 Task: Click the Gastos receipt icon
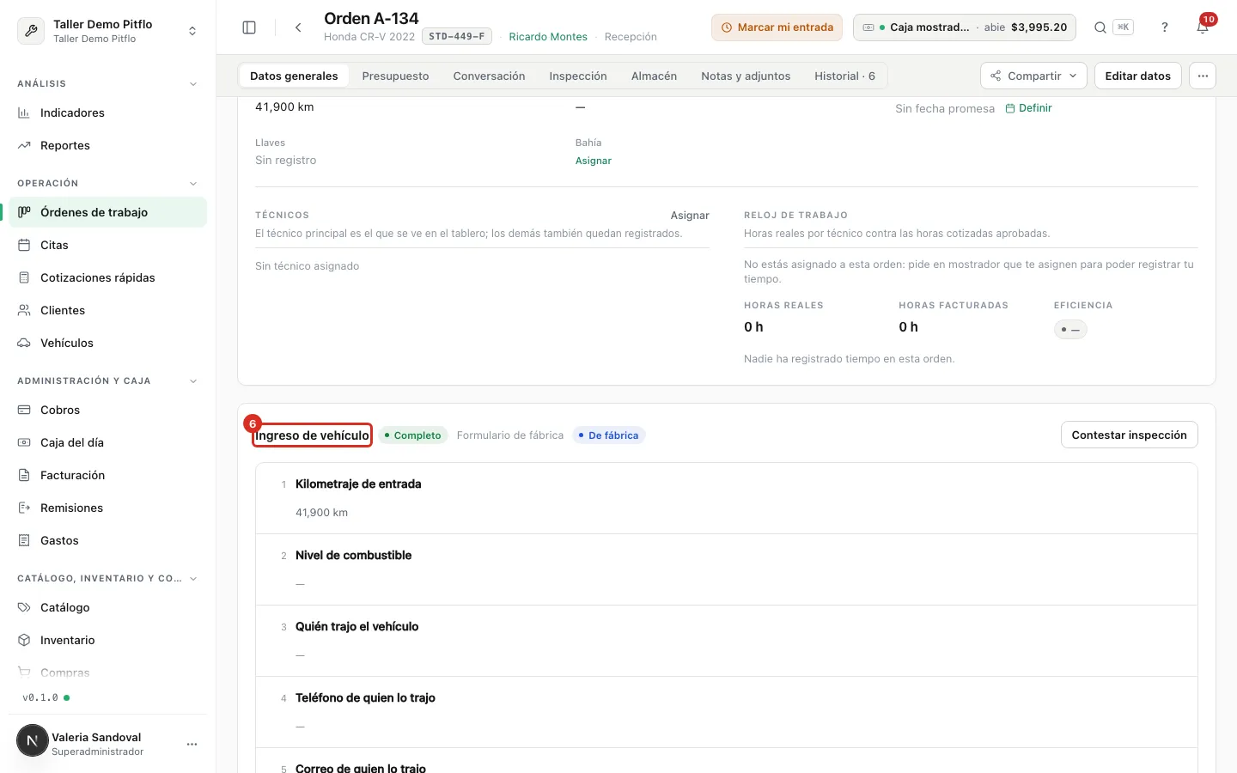pyautogui.click(x=24, y=540)
